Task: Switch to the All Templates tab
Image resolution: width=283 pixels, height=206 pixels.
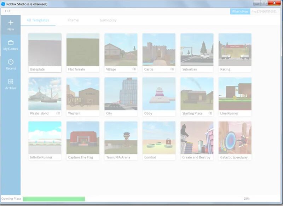Action: 38,20
